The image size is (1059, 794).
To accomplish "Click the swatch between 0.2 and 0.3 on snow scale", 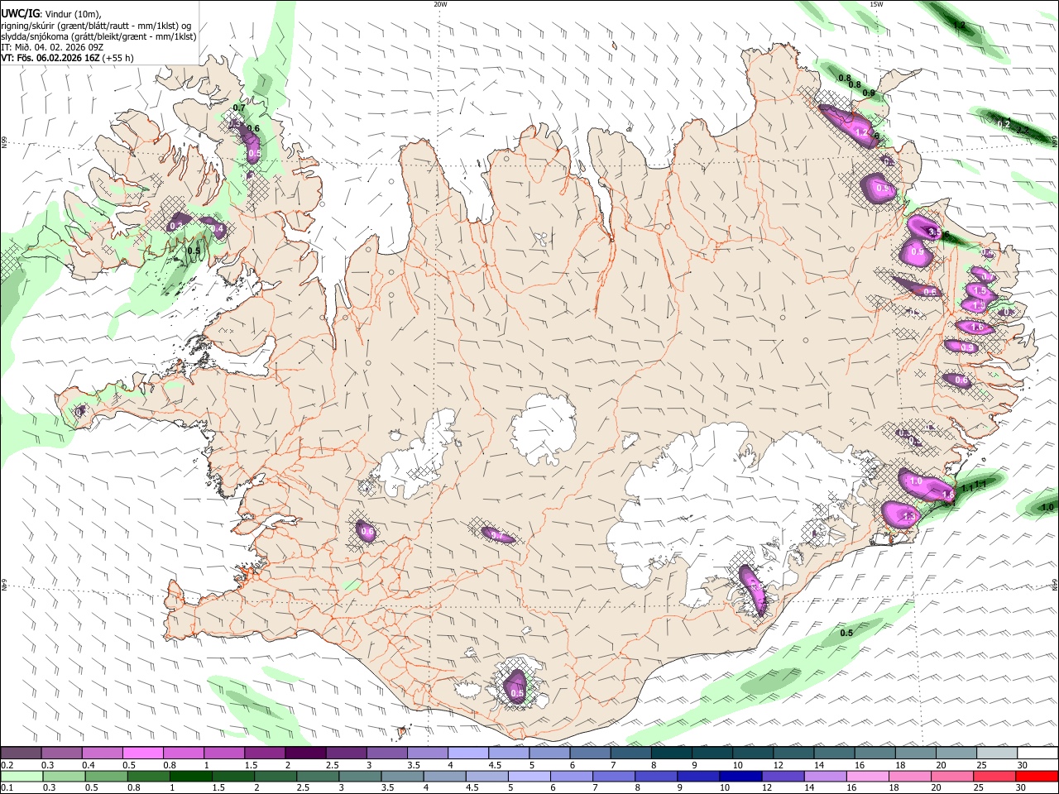I will [21, 753].
